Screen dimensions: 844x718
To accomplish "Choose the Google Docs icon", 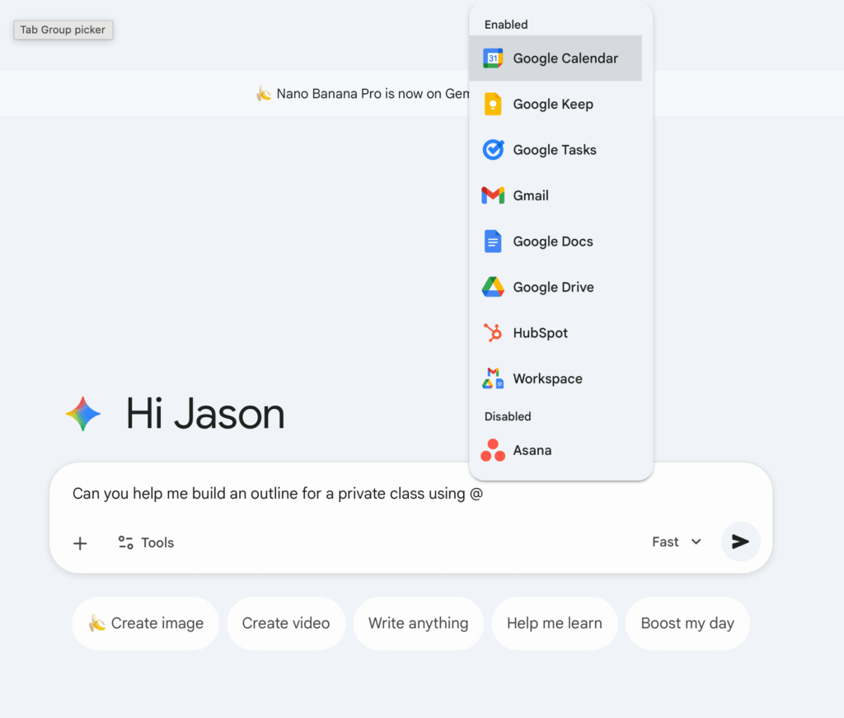I will click(x=493, y=242).
